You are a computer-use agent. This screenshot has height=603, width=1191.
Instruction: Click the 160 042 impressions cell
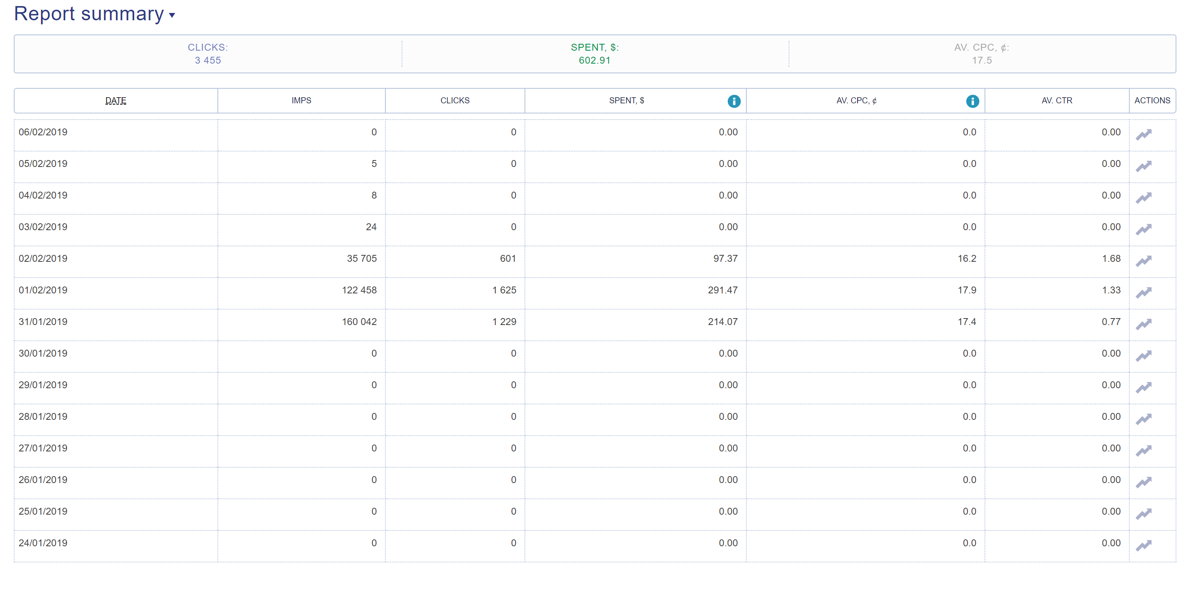pyautogui.click(x=359, y=322)
